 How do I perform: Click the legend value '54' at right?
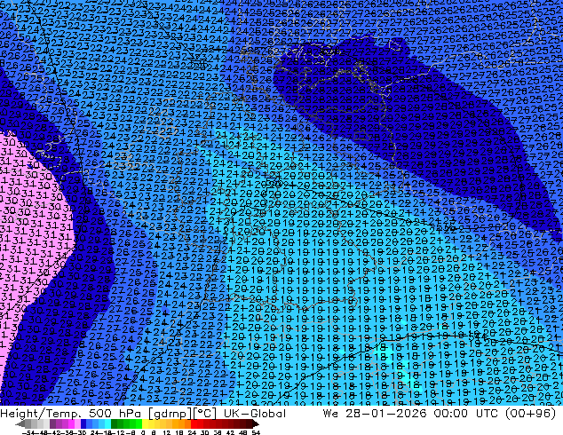[256, 432]
